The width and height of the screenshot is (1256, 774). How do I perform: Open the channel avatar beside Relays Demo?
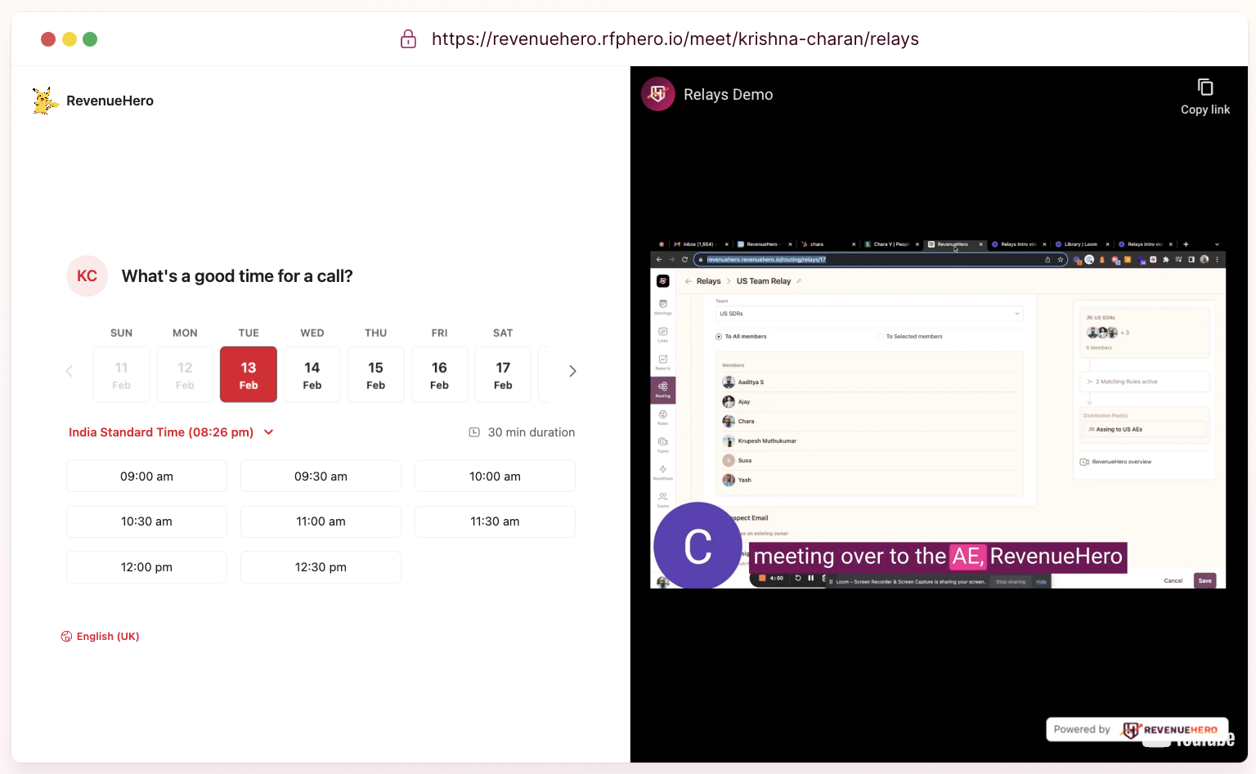(658, 94)
